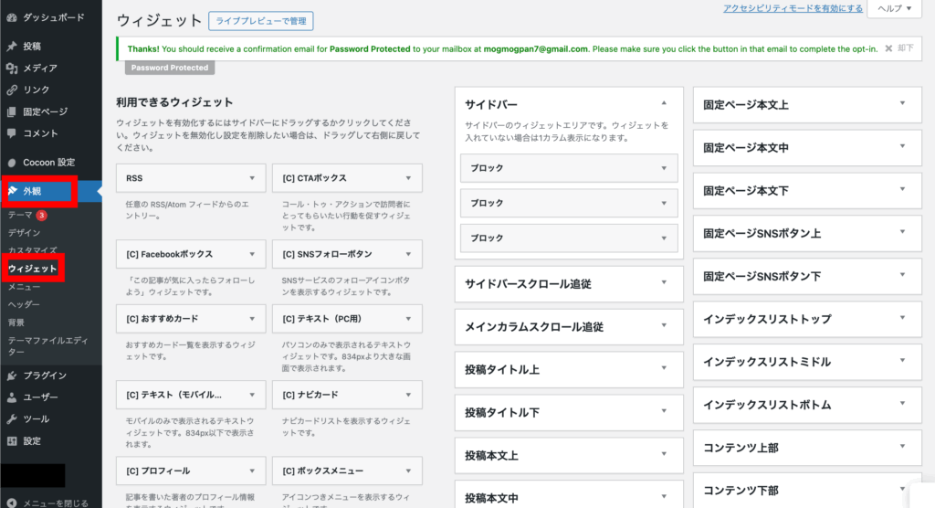935x508 pixels.
Task: Expand the 固定ページ本文上 widget area
Action: [902, 104]
